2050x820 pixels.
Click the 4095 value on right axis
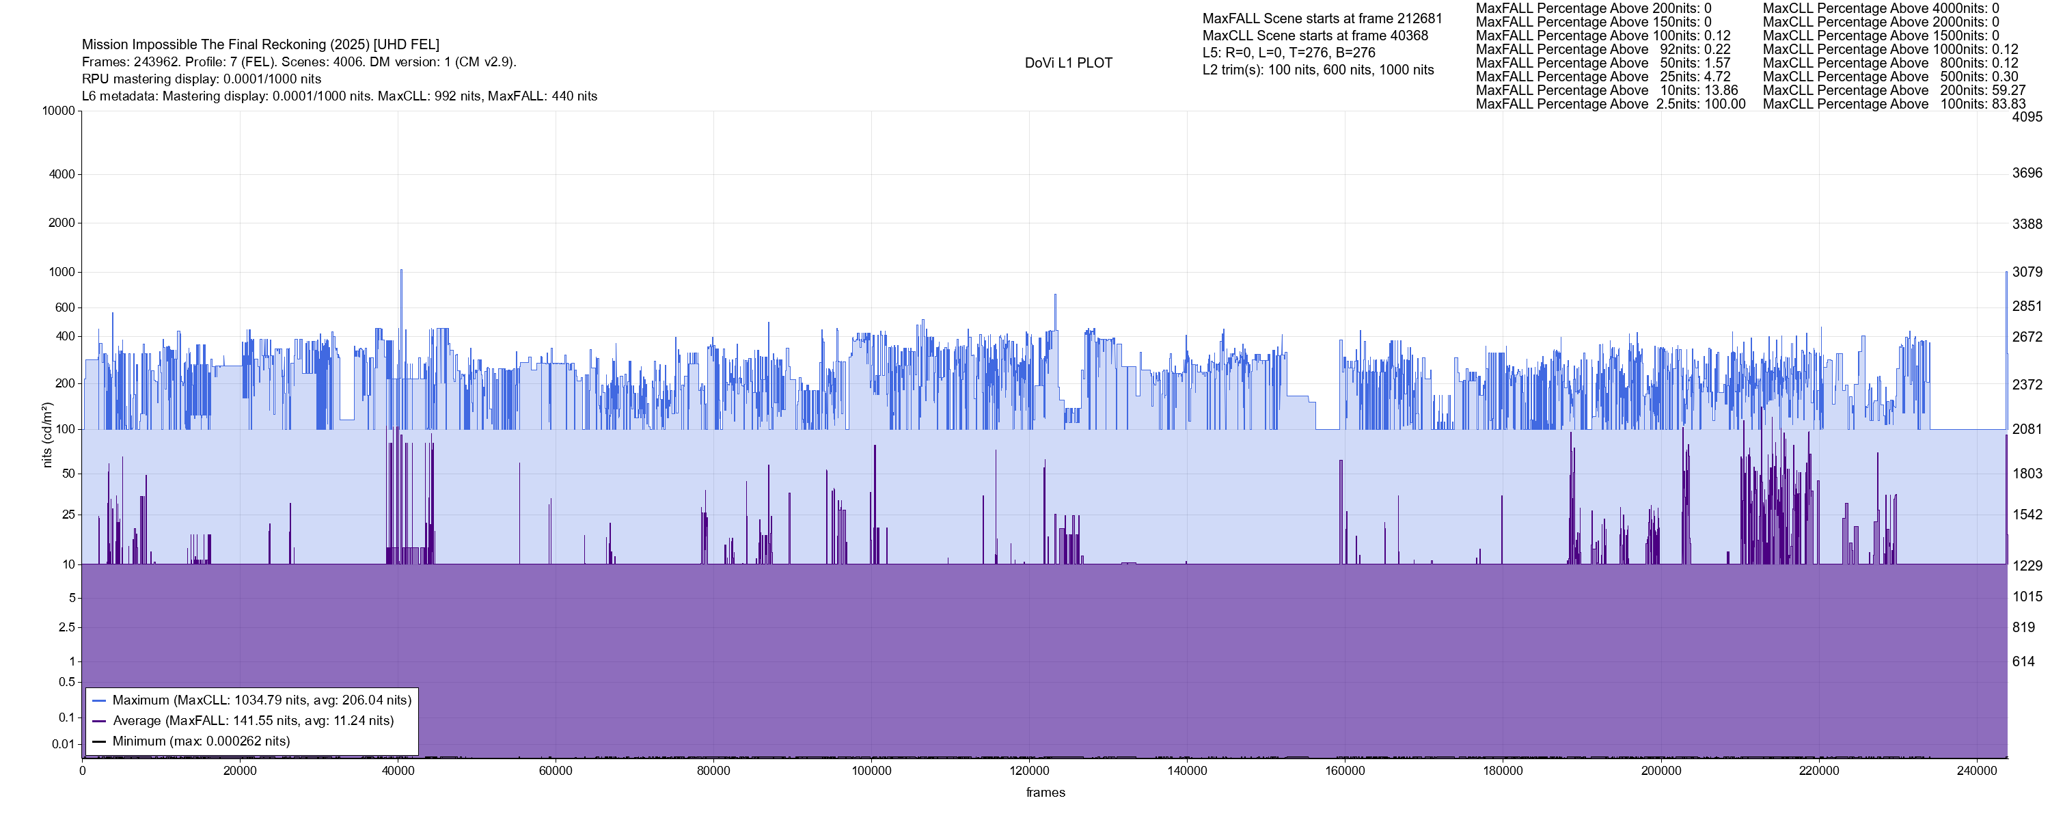click(2027, 117)
